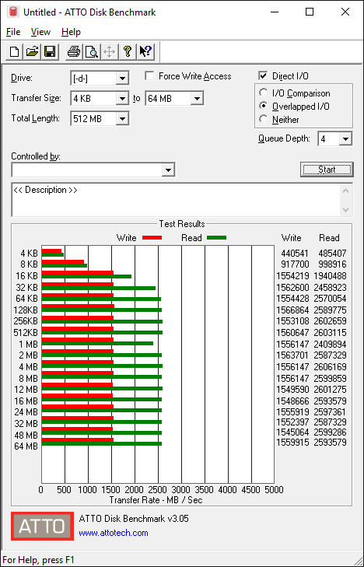Screen dimensions: 364x567
Task: Select the Overlapped I/O radio button
Action: (x=264, y=106)
